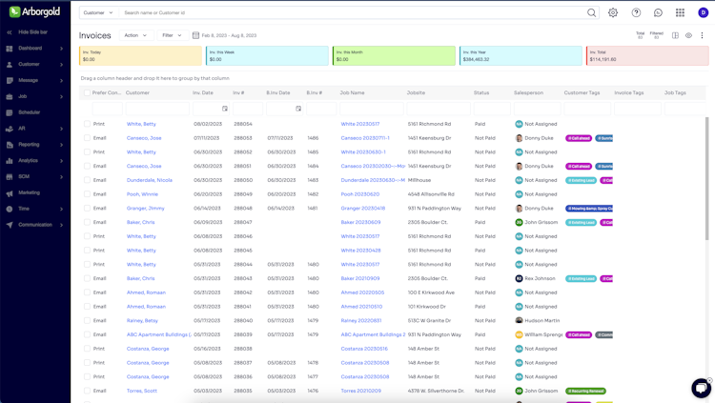The width and height of the screenshot is (715, 403).
Task: Expand the Job menu chevron
Action: [61, 96]
